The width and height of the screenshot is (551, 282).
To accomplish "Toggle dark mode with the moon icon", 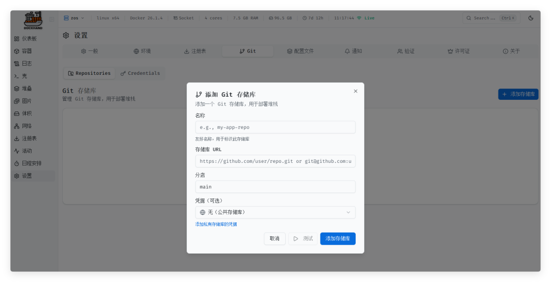I will [531, 18].
